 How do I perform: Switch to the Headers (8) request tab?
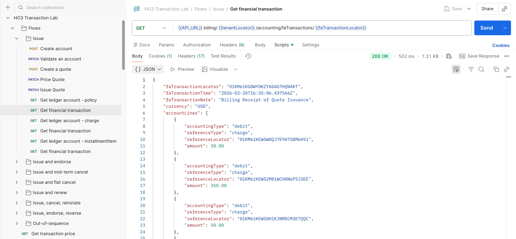pos(232,45)
